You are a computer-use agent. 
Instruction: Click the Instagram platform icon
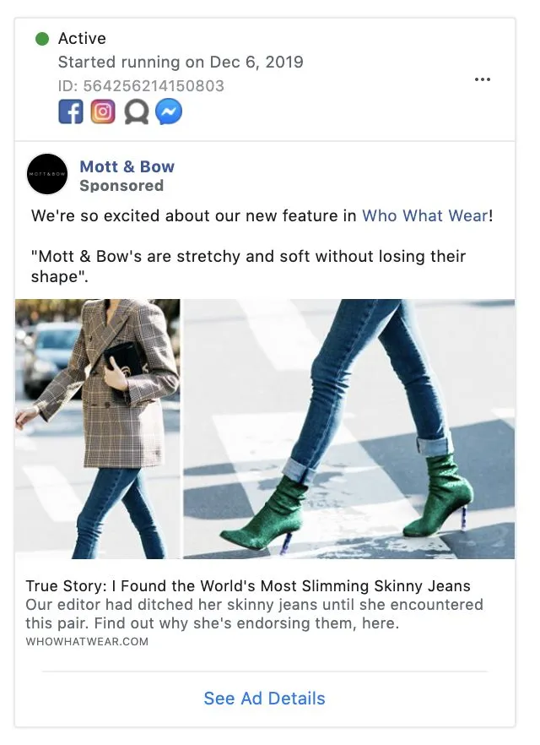click(x=103, y=111)
